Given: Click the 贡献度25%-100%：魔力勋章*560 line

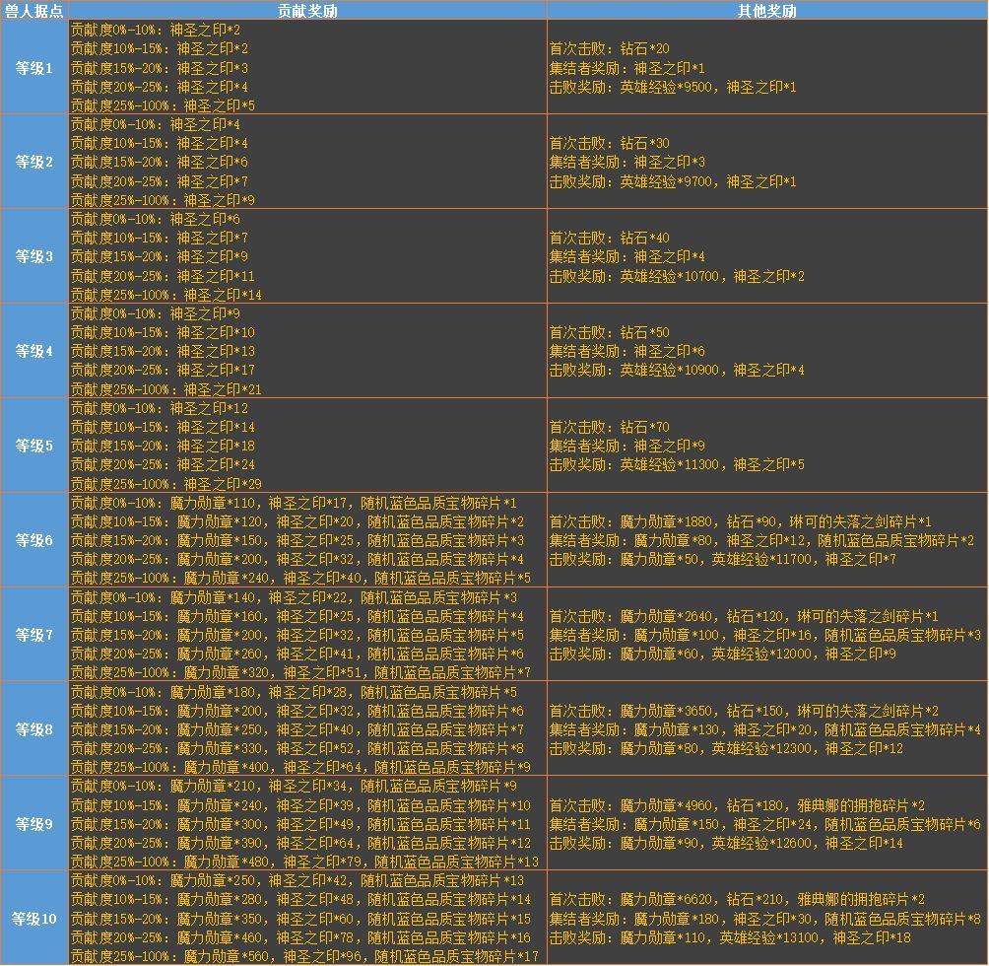Looking at the screenshot, I should [x=304, y=956].
